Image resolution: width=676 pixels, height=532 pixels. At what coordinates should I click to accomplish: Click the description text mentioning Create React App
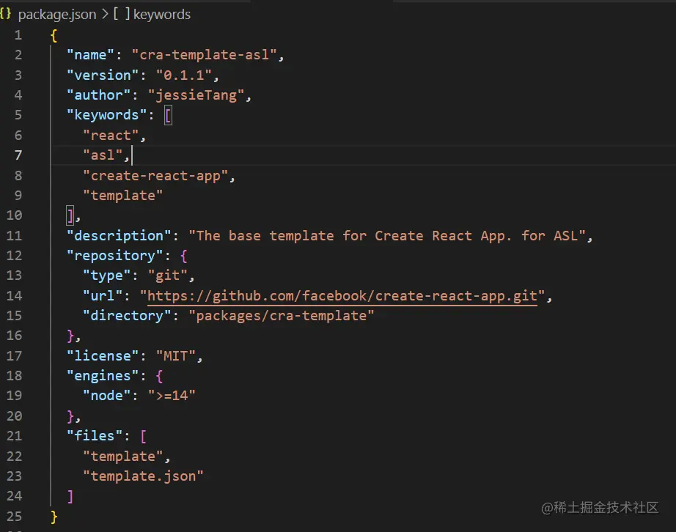387,236
